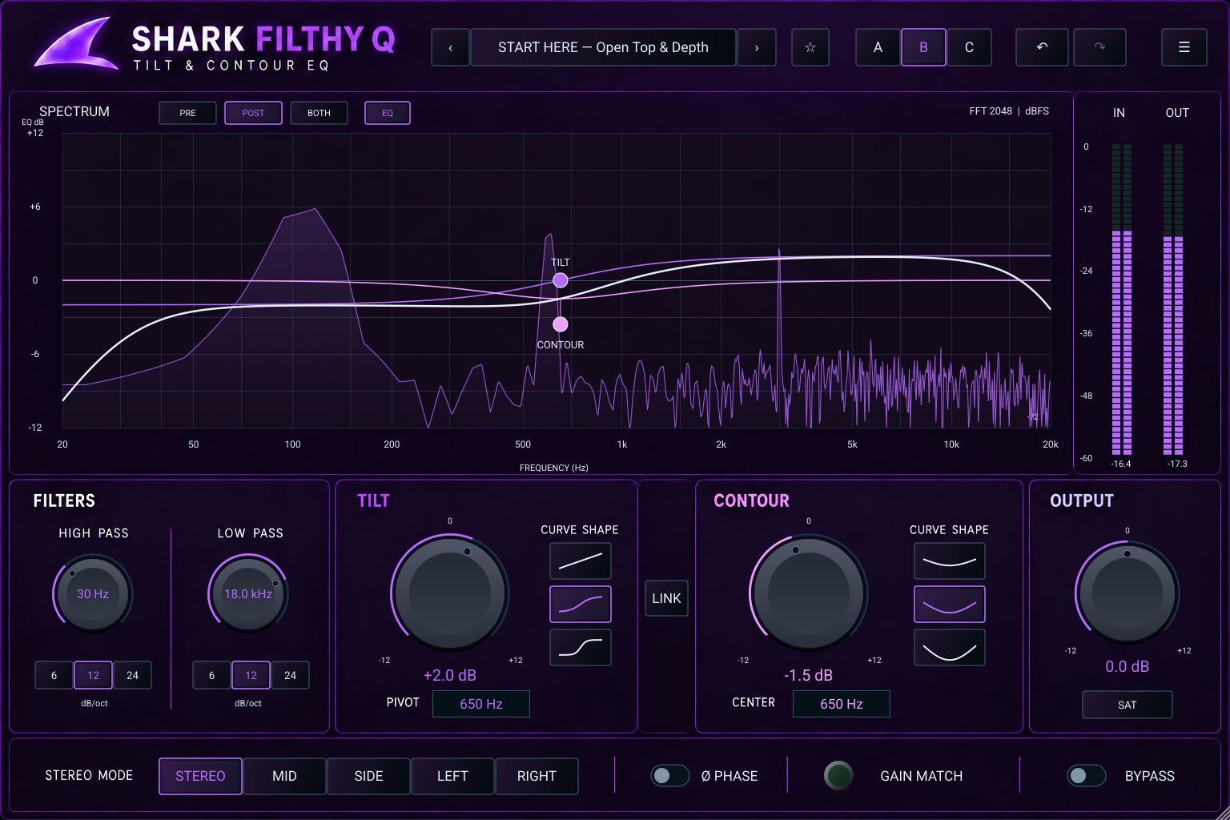Select the deep contour curve shape

click(950, 647)
